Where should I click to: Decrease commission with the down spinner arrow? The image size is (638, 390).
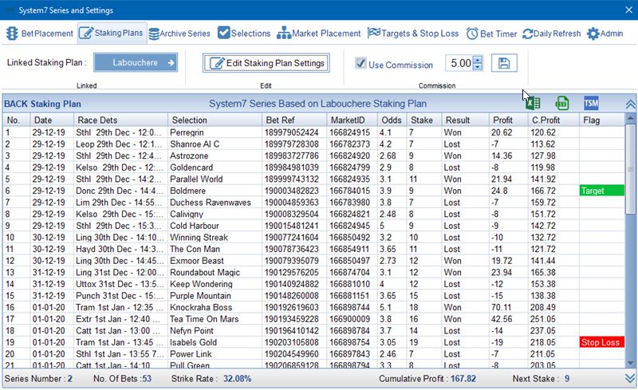[x=478, y=67]
